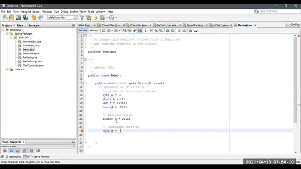Viewport: 301px width, 169px height.
Task: Open the Profile Project dropdown arrow
Action: [116, 18]
